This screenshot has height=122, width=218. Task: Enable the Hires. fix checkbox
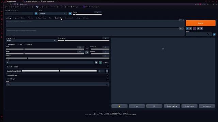26,44
